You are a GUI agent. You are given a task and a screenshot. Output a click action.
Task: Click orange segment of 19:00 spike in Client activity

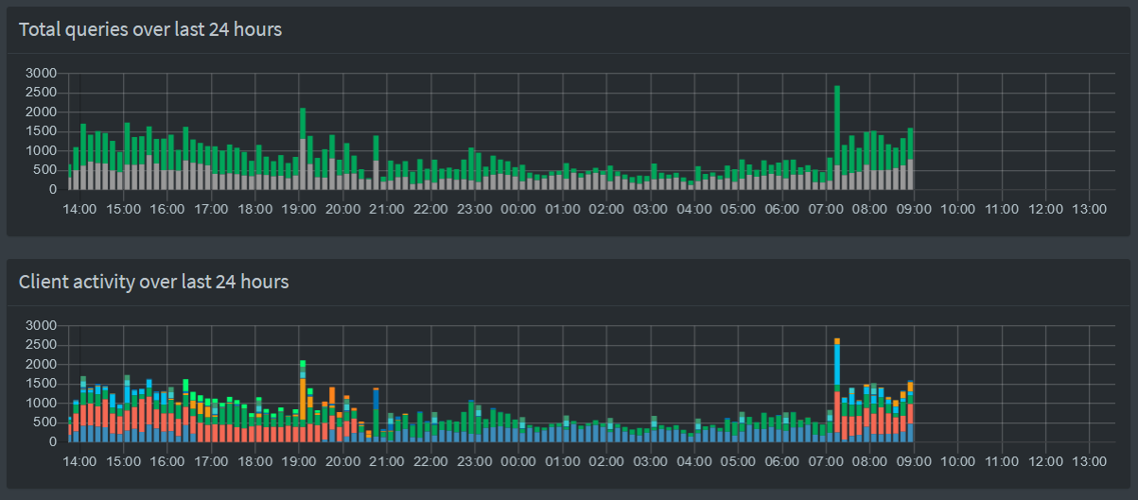coord(303,392)
